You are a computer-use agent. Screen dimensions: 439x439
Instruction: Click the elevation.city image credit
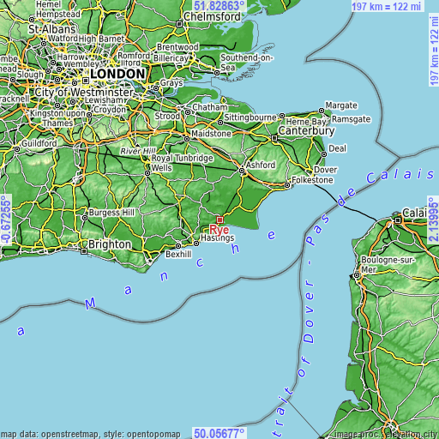pyautogui.click(x=387, y=435)
